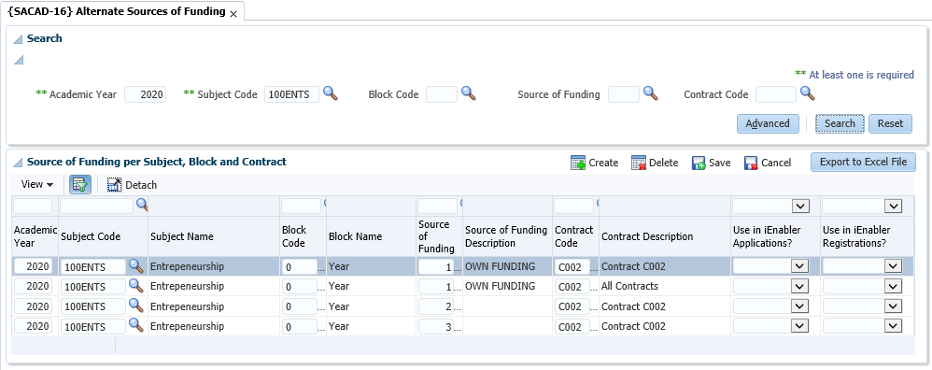This screenshot has height=370, width=932.
Task: Click Block Code field in funding 2 row
Action: pyautogui.click(x=300, y=307)
